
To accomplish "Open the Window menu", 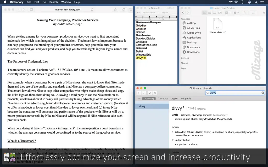I will click(x=66, y=2).
